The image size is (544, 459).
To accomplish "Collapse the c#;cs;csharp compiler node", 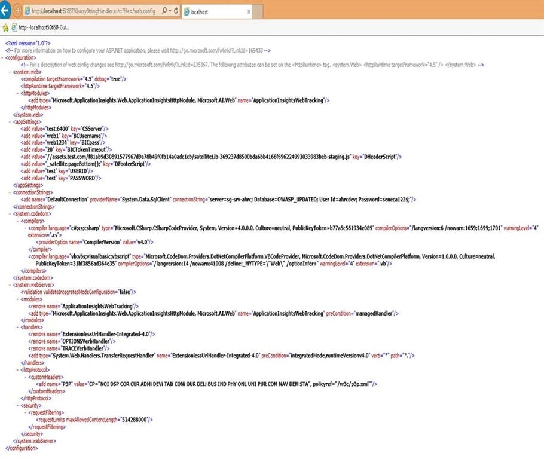I will [x=25, y=228].
